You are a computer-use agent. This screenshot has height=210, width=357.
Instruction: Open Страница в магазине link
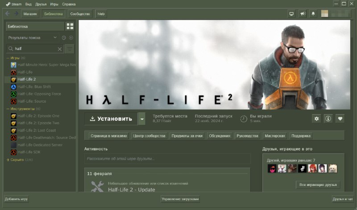tap(108, 136)
